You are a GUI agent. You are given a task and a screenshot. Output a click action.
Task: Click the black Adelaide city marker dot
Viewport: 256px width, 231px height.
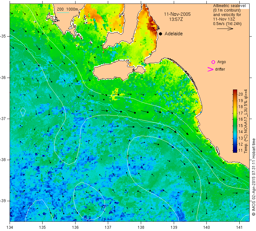161,34
